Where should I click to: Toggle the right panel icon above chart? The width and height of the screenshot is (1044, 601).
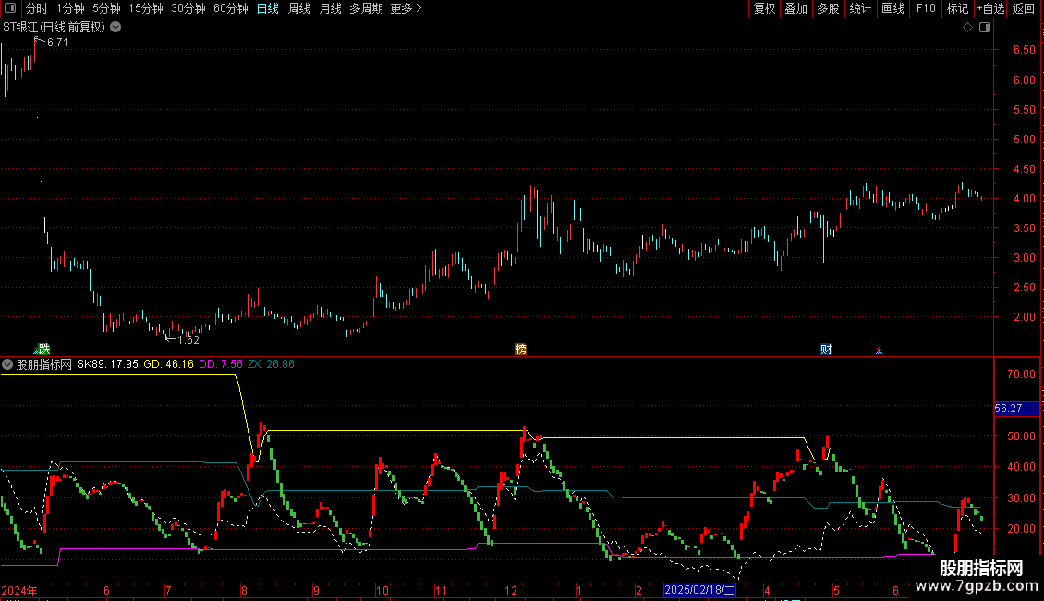click(x=986, y=28)
